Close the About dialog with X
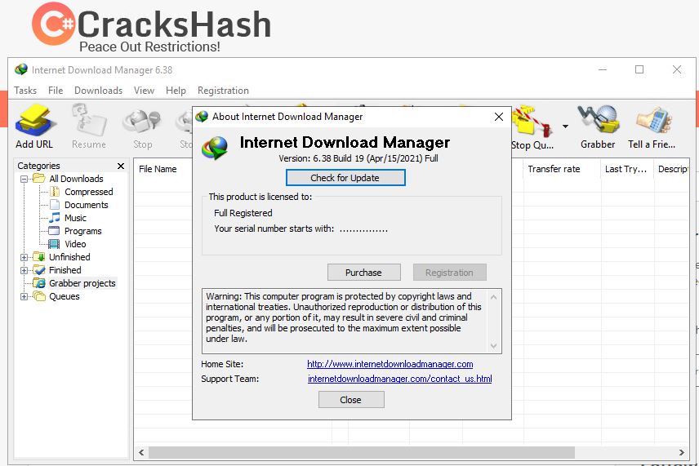 pyautogui.click(x=499, y=117)
